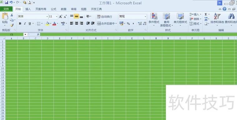The image size is (237, 120).
Task: Decrease font size with small A icon
Action: pyautogui.click(x=65, y=16)
